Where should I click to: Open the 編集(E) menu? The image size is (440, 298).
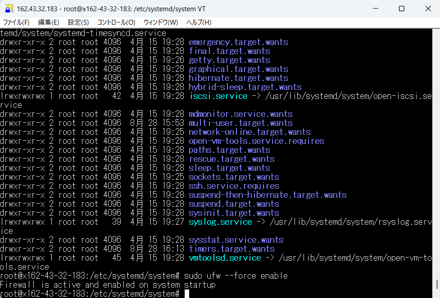tap(48, 22)
